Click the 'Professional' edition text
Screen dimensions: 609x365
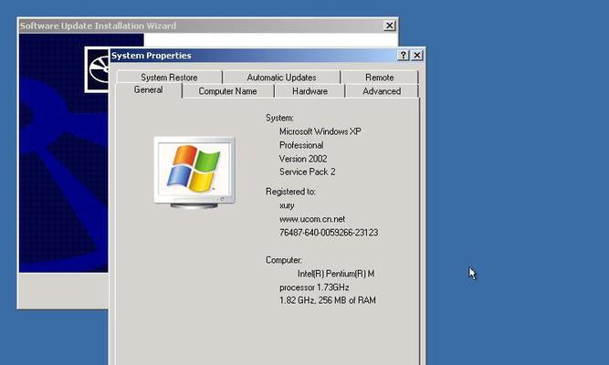tap(301, 145)
